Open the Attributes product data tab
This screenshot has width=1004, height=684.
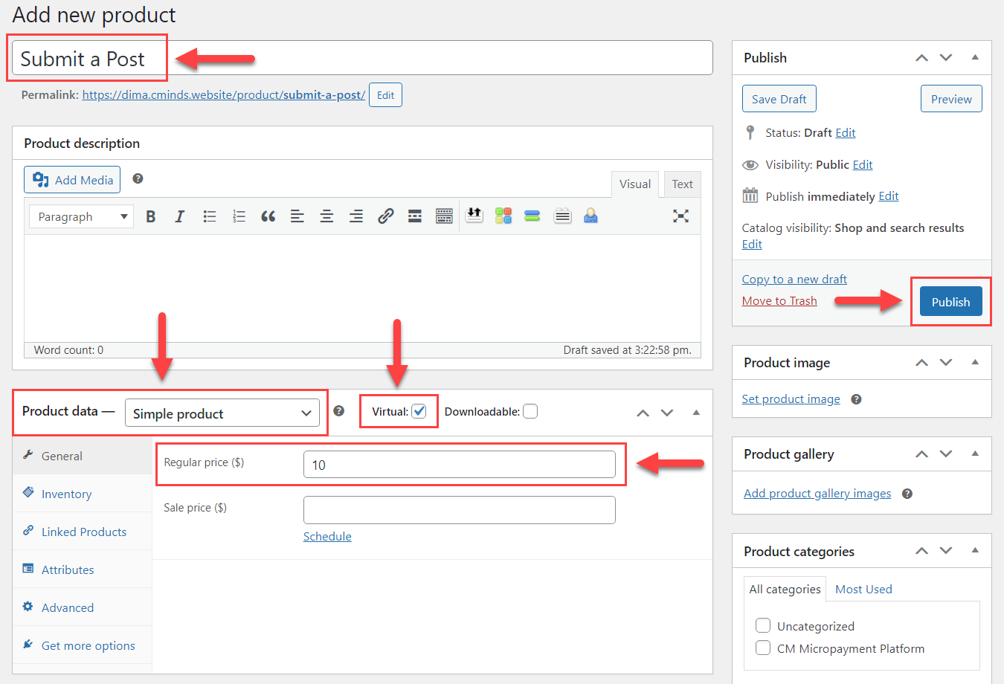click(x=83, y=570)
